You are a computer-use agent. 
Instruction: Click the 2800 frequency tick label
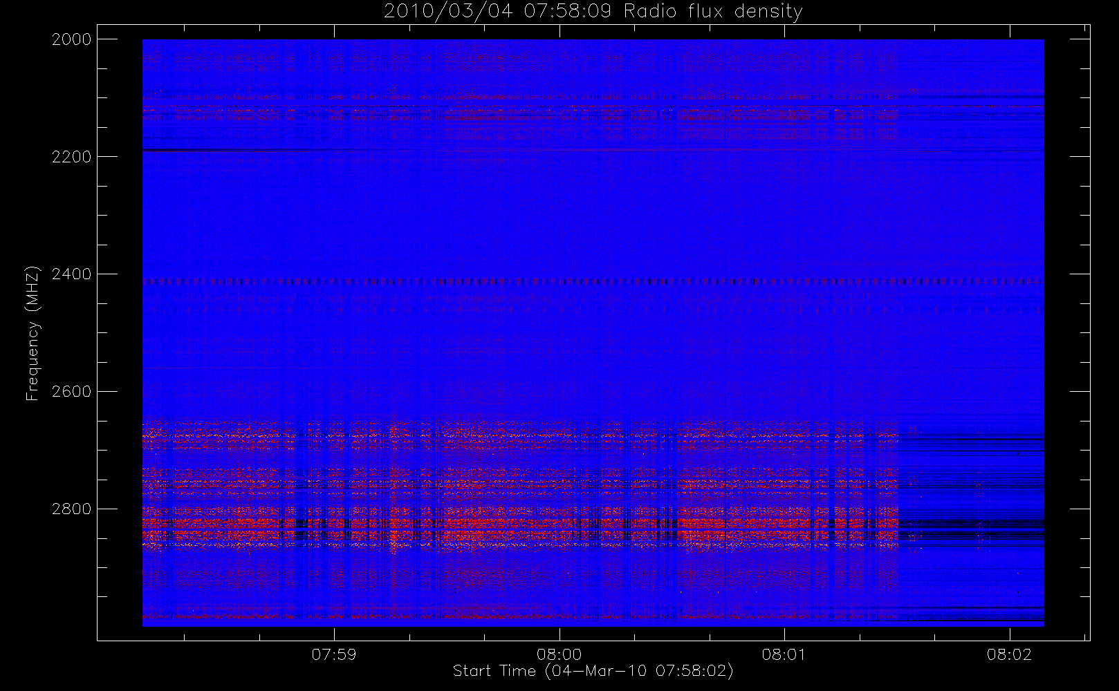click(x=72, y=509)
